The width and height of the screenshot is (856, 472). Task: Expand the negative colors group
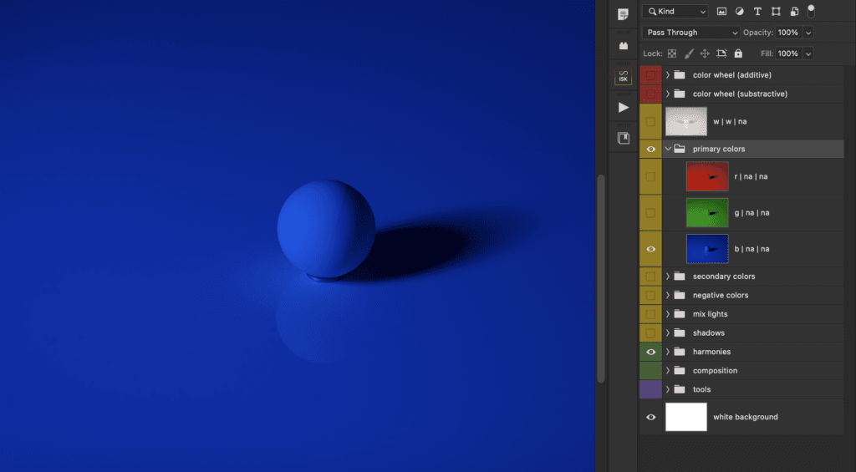pos(668,295)
